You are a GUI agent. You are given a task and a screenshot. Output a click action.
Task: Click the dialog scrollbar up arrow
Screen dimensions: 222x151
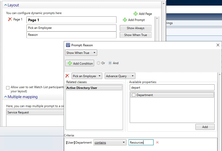220,74
